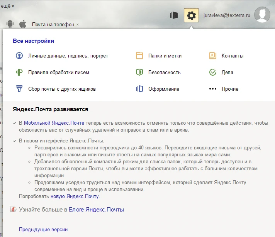Open Дела settings
275x237 pixels.
tap(227, 73)
